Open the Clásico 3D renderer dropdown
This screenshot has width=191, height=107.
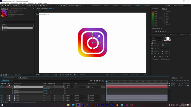click(126, 75)
